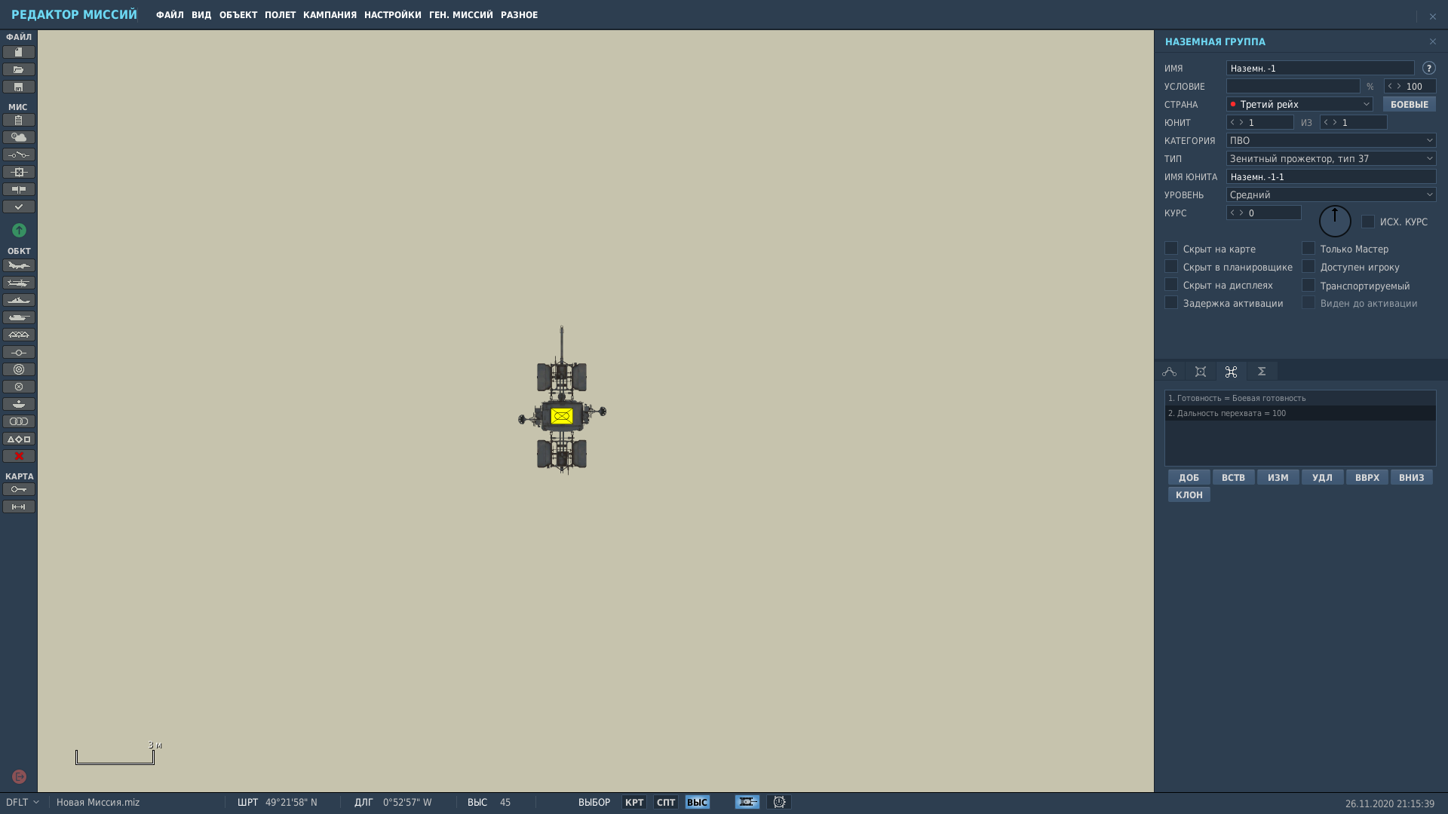Open the summary sigma tab

coord(1262,372)
